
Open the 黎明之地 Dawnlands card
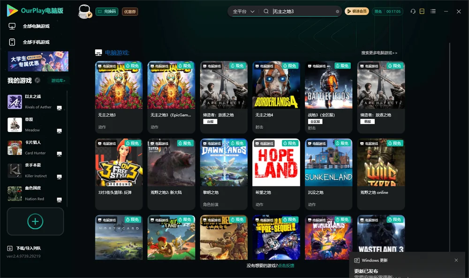click(224, 174)
